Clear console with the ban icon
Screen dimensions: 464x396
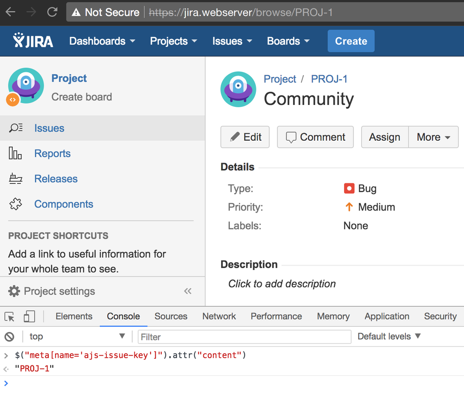(9, 337)
